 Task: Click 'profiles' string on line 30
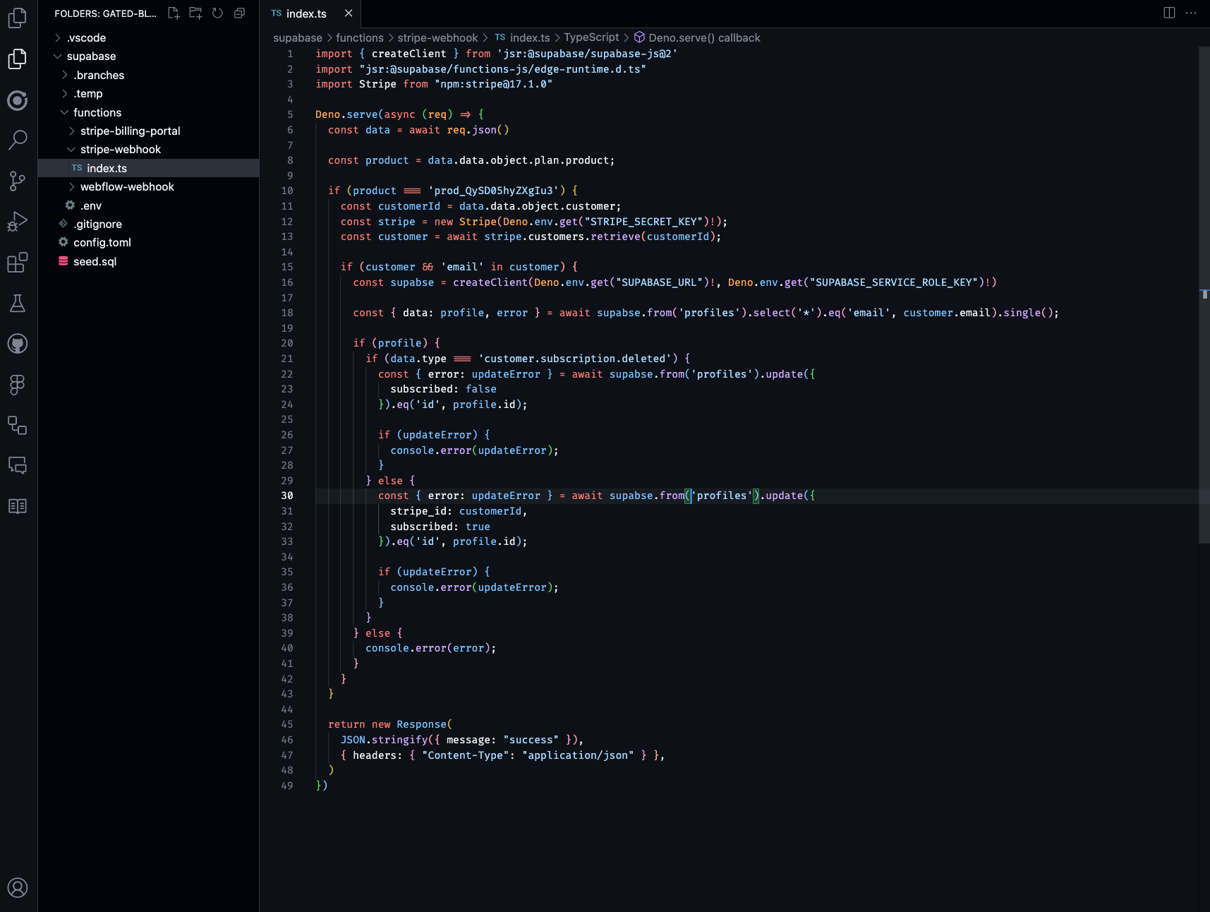coord(722,496)
